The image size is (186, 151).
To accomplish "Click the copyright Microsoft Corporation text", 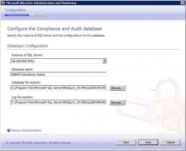I will click(x=38, y=143).
